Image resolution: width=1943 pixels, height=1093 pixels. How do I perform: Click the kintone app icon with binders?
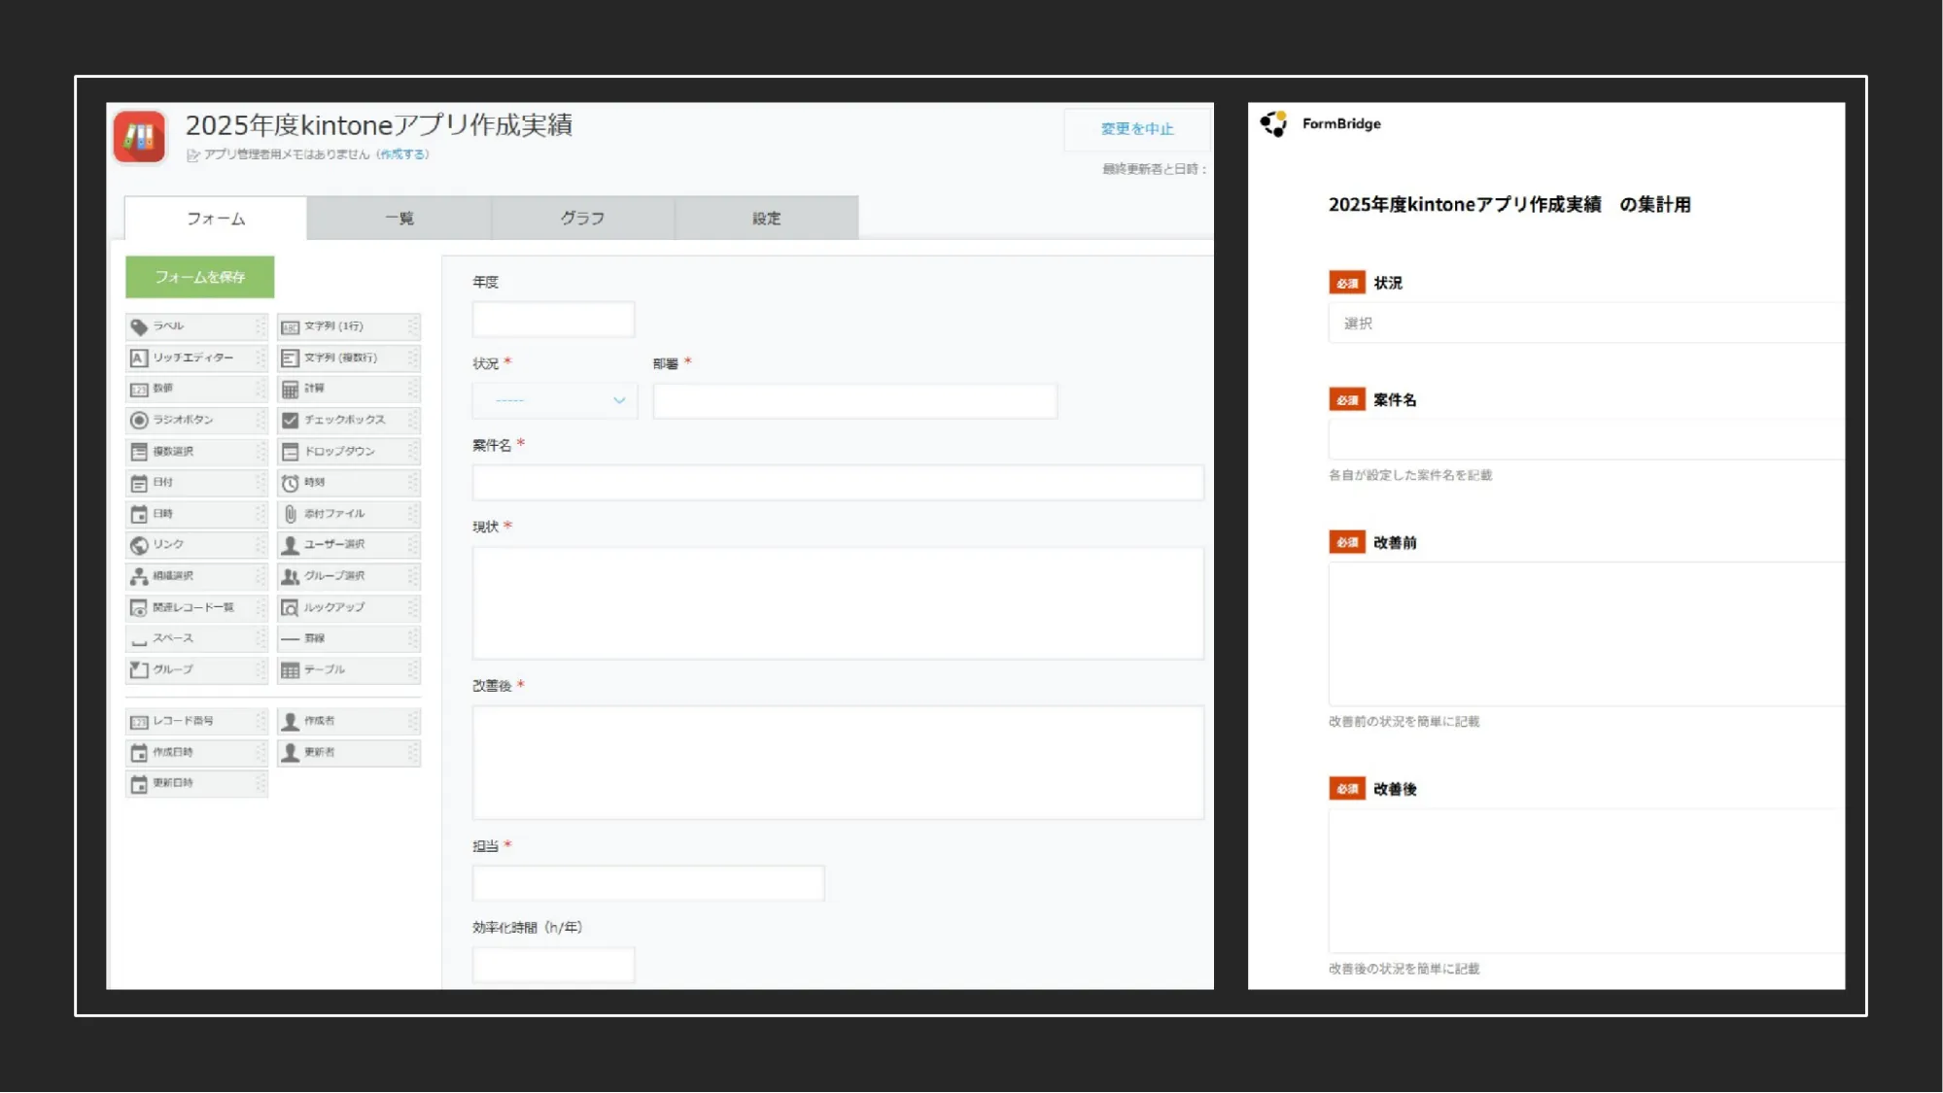pyautogui.click(x=139, y=136)
